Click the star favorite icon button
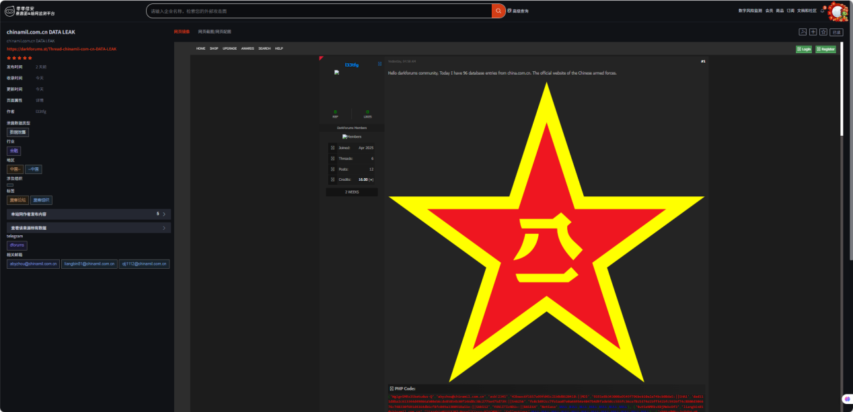This screenshot has height=412, width=853. click(823, 32)
